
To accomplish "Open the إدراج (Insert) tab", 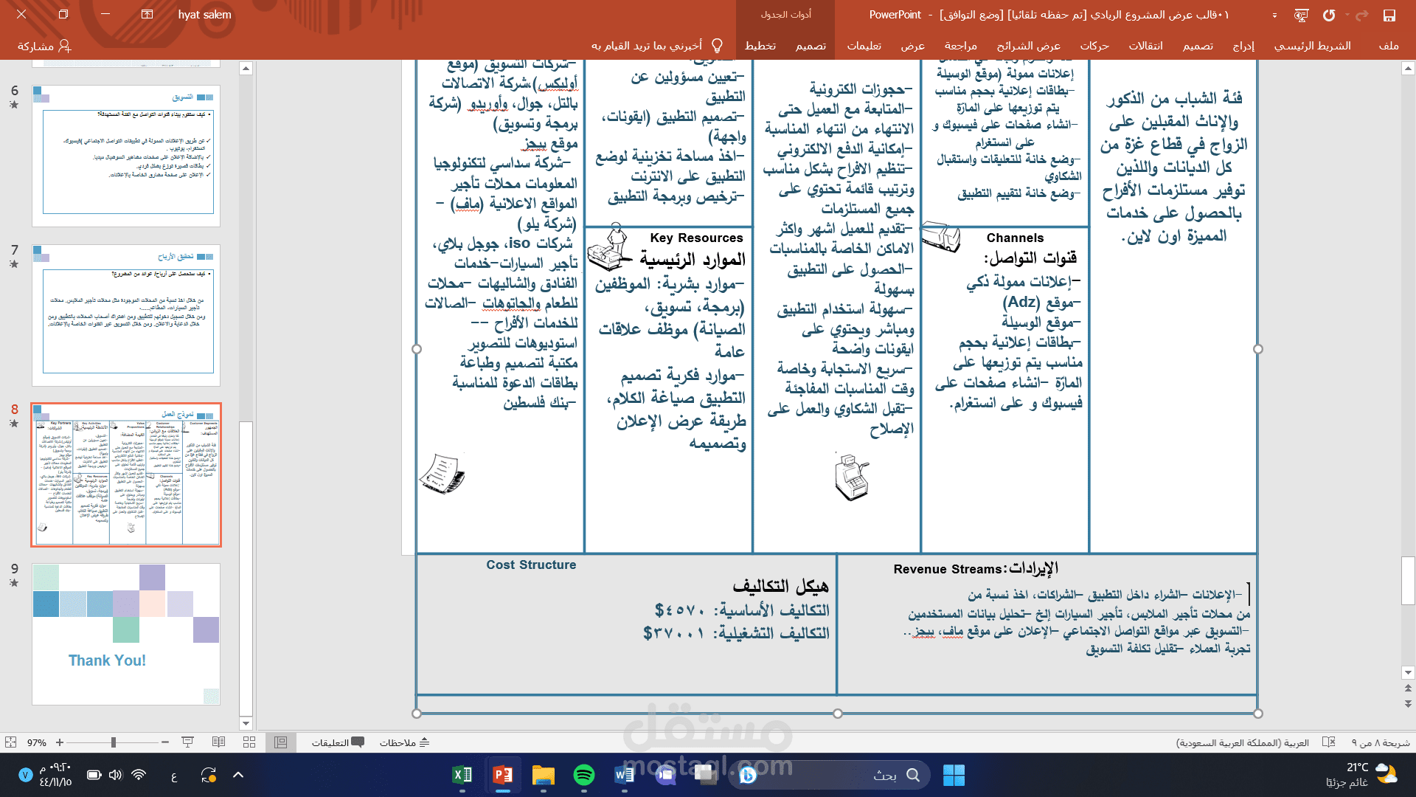I will pyautogui.click(x=1243, y=46).
